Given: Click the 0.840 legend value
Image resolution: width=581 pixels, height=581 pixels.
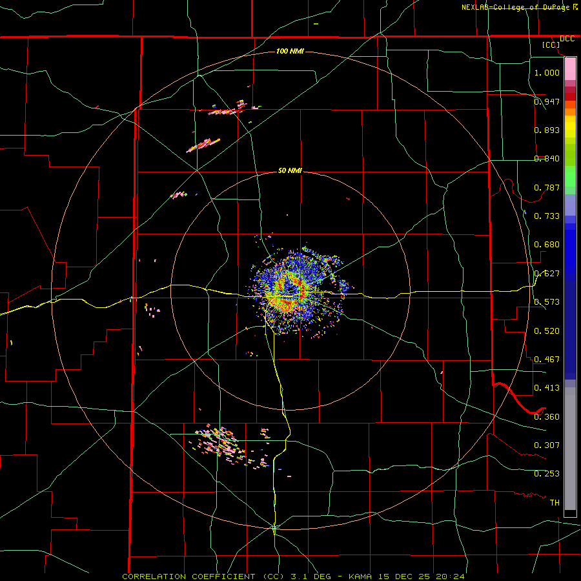Looking at the screenshot, I should click(x=547, y=159).
